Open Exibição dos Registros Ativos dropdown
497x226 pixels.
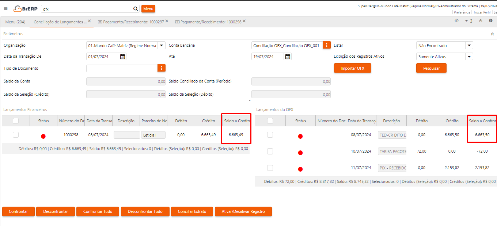469,57
